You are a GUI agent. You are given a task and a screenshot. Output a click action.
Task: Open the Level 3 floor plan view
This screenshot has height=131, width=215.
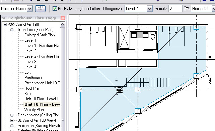coord(30,62)
